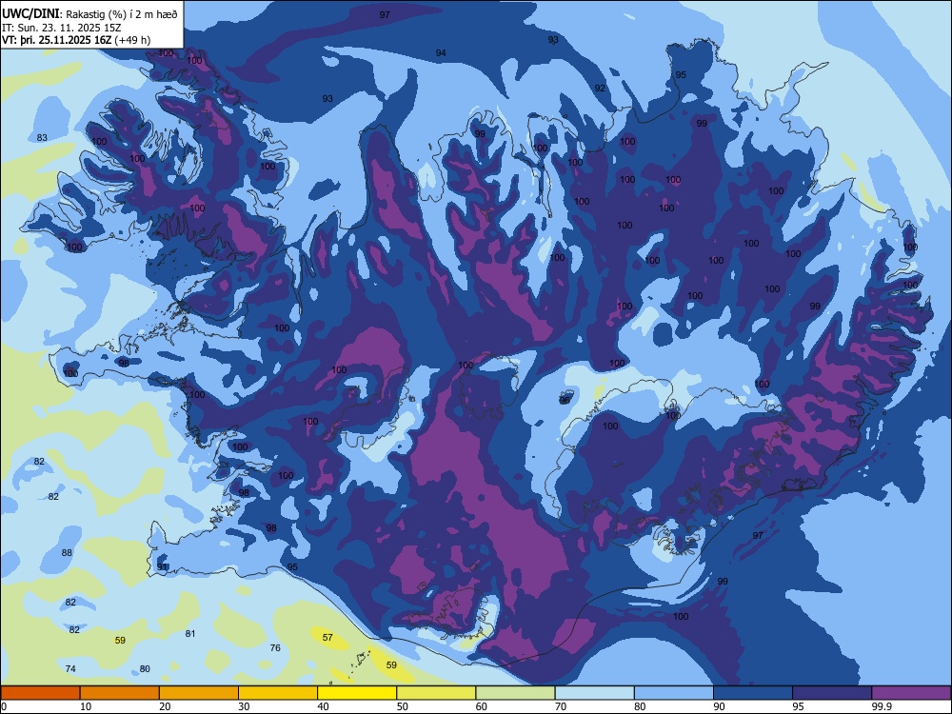The height and width of the screenshot is (714, 952).
Task: Click the '92' humidity value on the map
Action: pyautogui.click(x=600, y=88)
